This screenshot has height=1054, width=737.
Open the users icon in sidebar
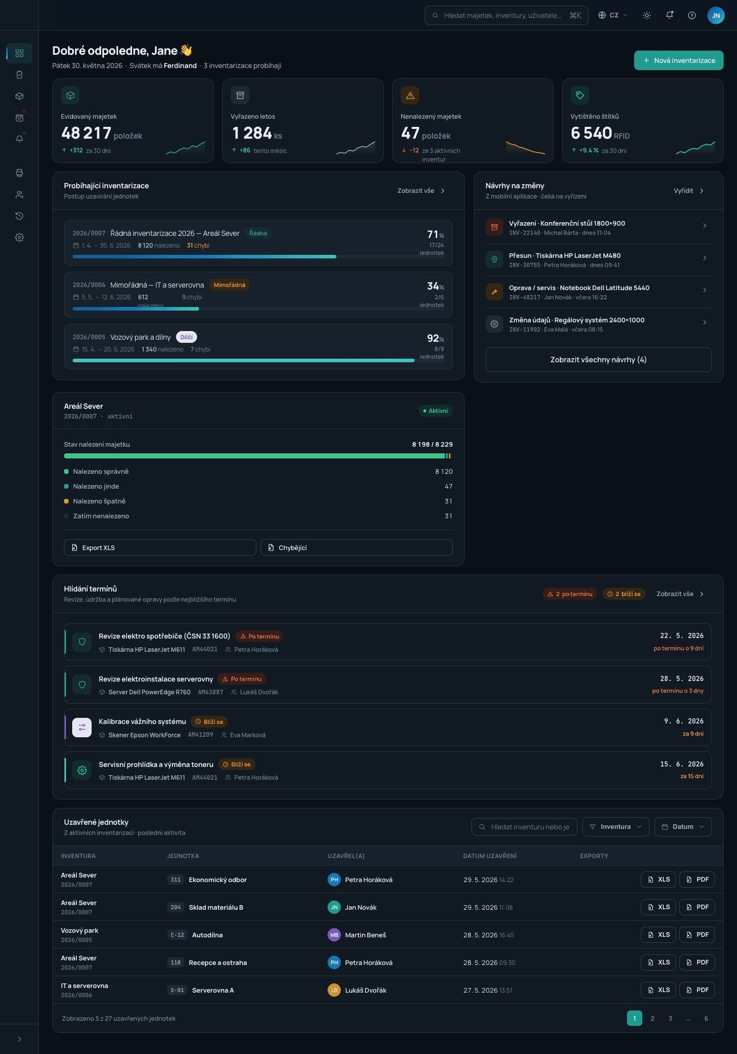(19, 194)
